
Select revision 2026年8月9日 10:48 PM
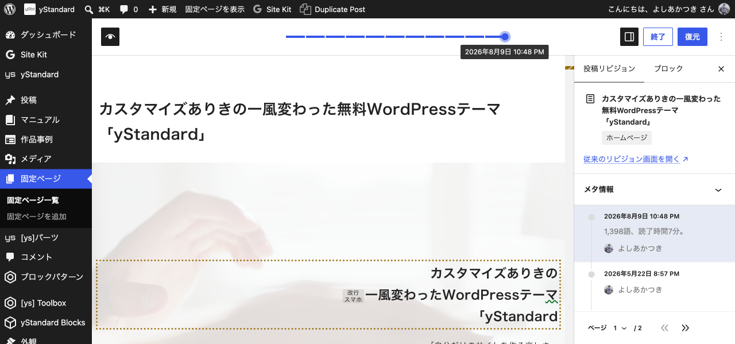pos(655,233)
